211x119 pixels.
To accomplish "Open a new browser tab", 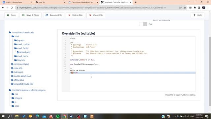I will [x=136, y=2].
